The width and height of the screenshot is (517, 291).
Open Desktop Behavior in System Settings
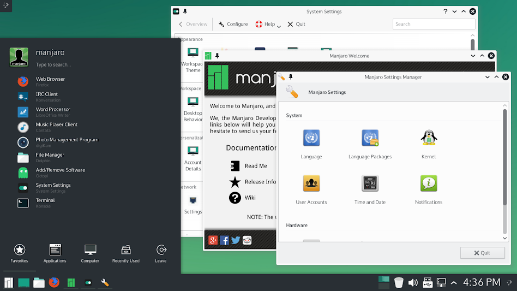[x=193, y=109]
